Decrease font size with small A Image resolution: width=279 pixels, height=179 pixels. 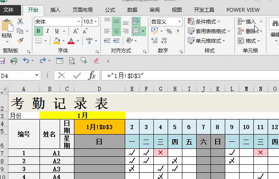[85, 31]
